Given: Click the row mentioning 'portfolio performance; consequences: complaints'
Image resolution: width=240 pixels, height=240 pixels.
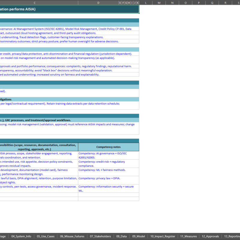Looking at the screenshot, I should 70,66.
